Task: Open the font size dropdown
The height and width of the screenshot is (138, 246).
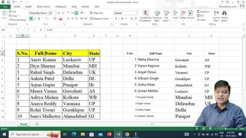Action: (x=55, y=13)
